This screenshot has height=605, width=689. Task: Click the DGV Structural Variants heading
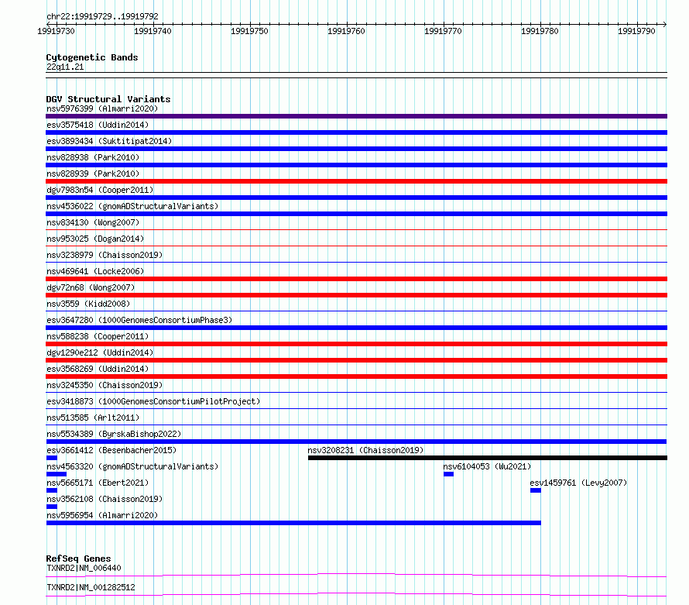[x=108, y=99]
